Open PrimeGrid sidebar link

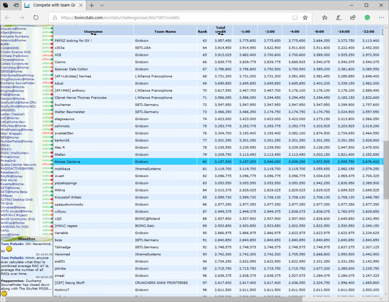8,161
